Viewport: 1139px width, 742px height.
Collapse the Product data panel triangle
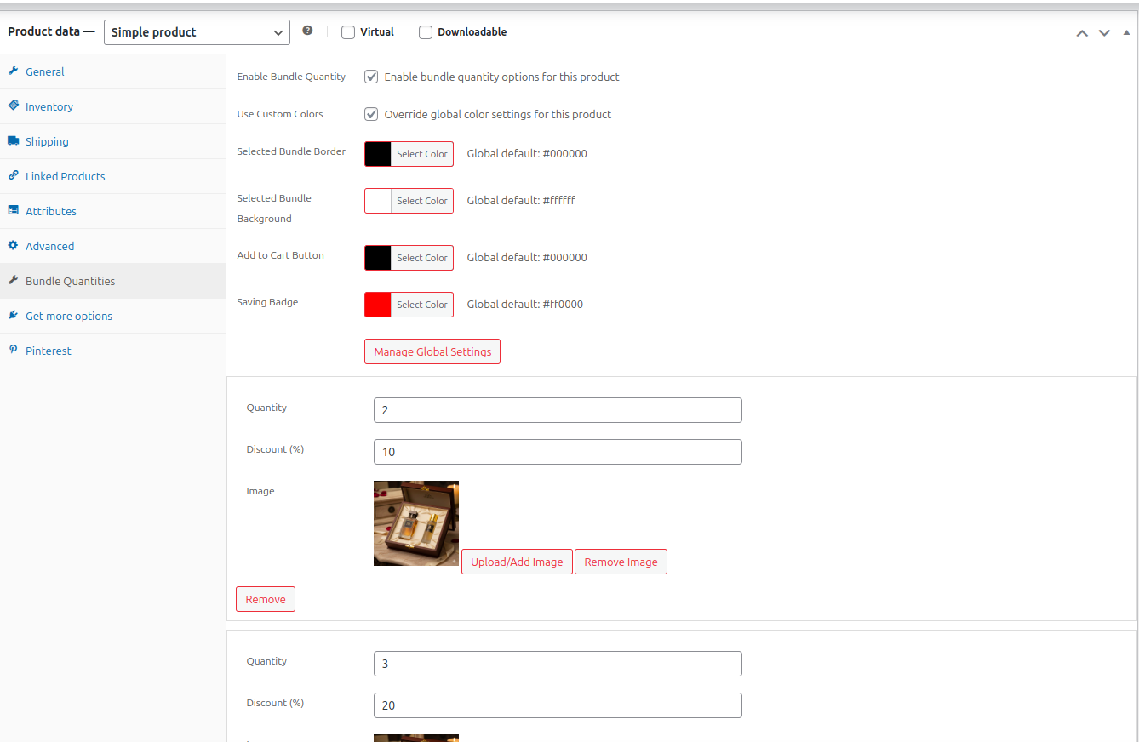[x=1126, y=32]
